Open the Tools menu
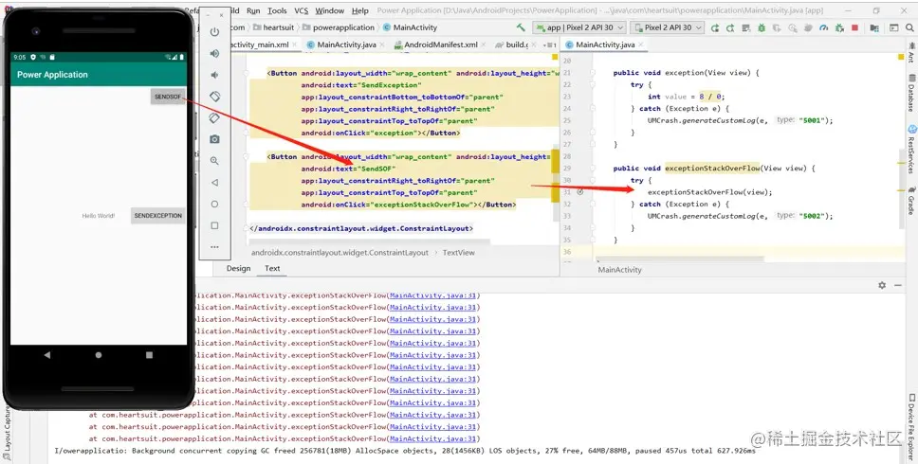 pos(277,10)
